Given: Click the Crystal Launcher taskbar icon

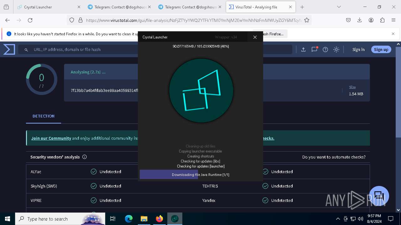Looking at the screenshot, I should (174, 219).
